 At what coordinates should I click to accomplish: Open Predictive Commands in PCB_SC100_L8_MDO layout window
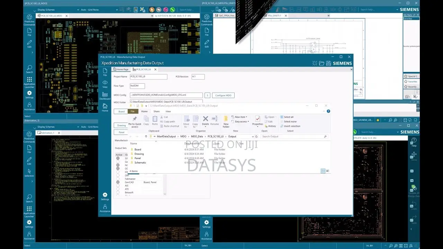[29, 20]
